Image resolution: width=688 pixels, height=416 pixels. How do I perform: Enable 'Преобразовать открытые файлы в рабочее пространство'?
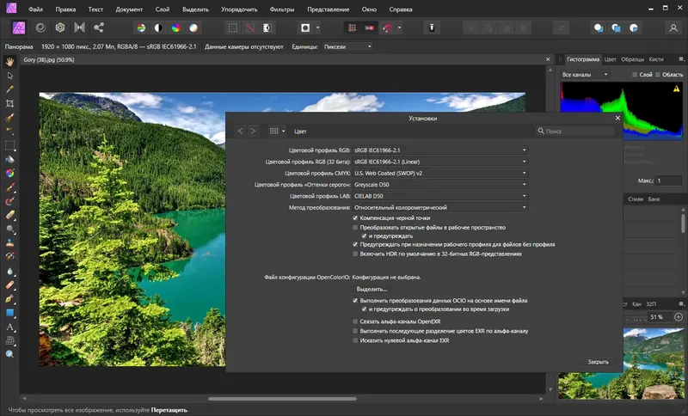tap(355, 228)
